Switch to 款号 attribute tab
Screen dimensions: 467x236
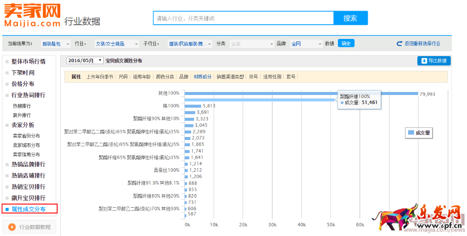(x=291, y=77)
